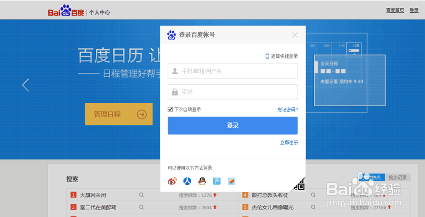The width and height of the screenshot is (425, 217).
Task: Click the SMS quick login phone icon
Action: (x=267, y=56)
